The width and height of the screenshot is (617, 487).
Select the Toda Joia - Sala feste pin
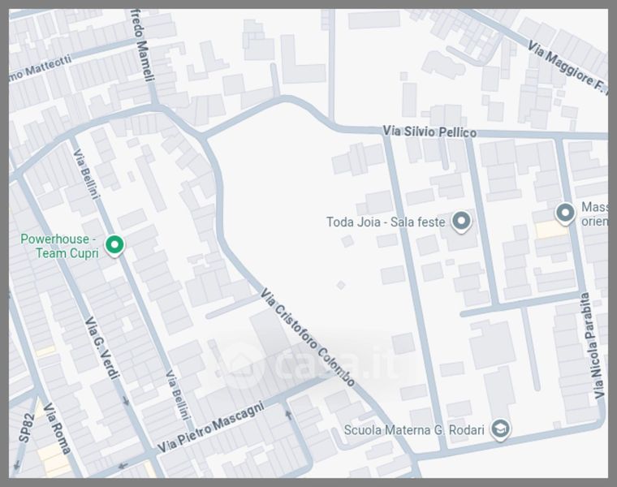click(x=462, y=221)
